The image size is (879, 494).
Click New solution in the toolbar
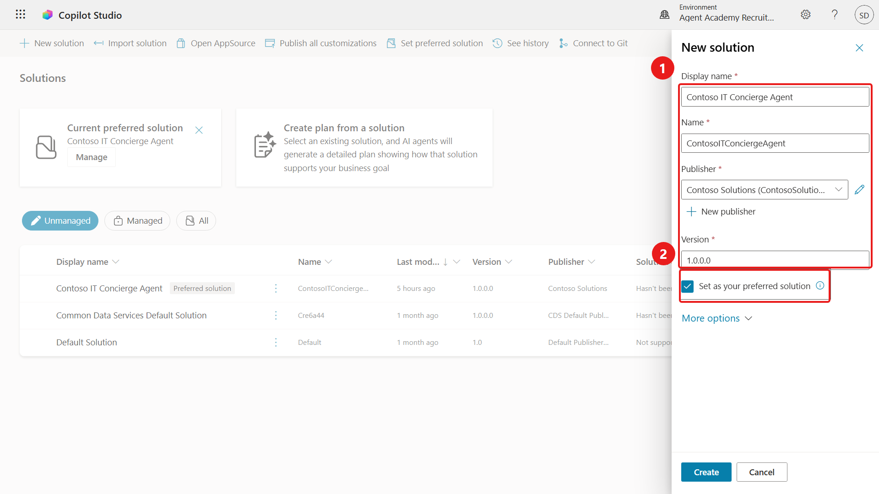pos(52,43)
